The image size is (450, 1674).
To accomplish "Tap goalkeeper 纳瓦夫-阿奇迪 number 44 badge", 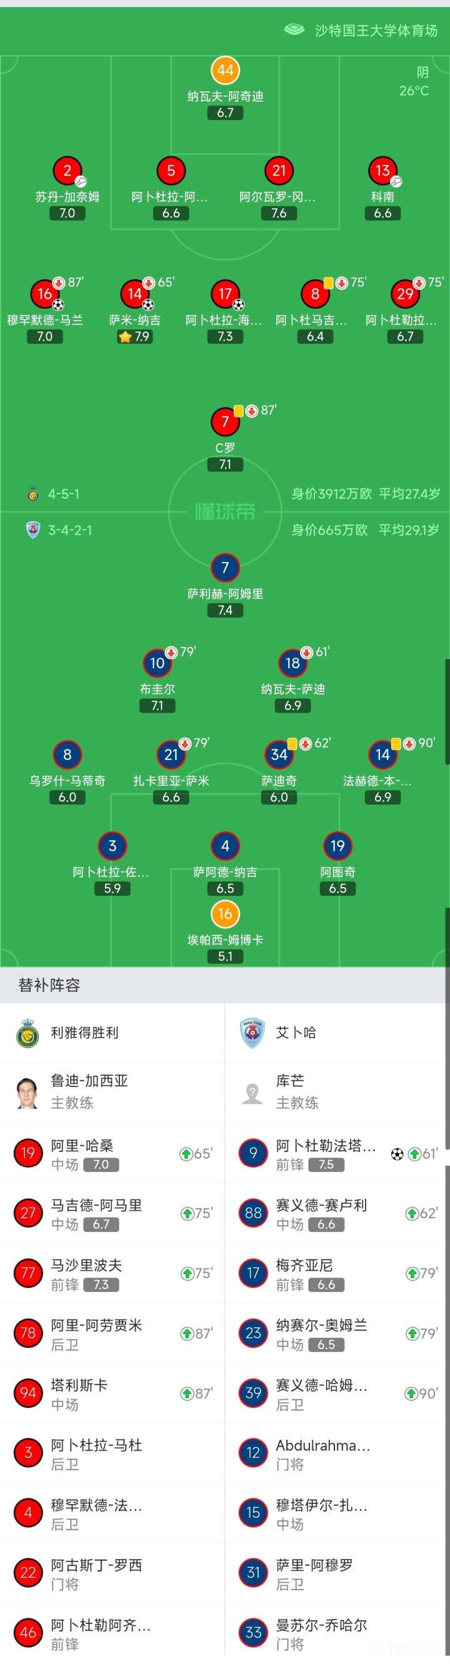I will pyautogui.click(x=226, y=70).
